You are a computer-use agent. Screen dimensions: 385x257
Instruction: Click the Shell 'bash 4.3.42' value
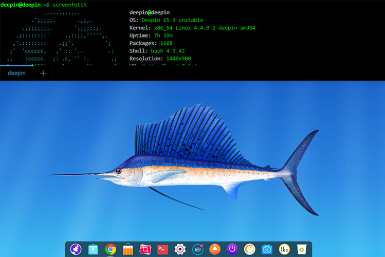[x=168, y=51]
